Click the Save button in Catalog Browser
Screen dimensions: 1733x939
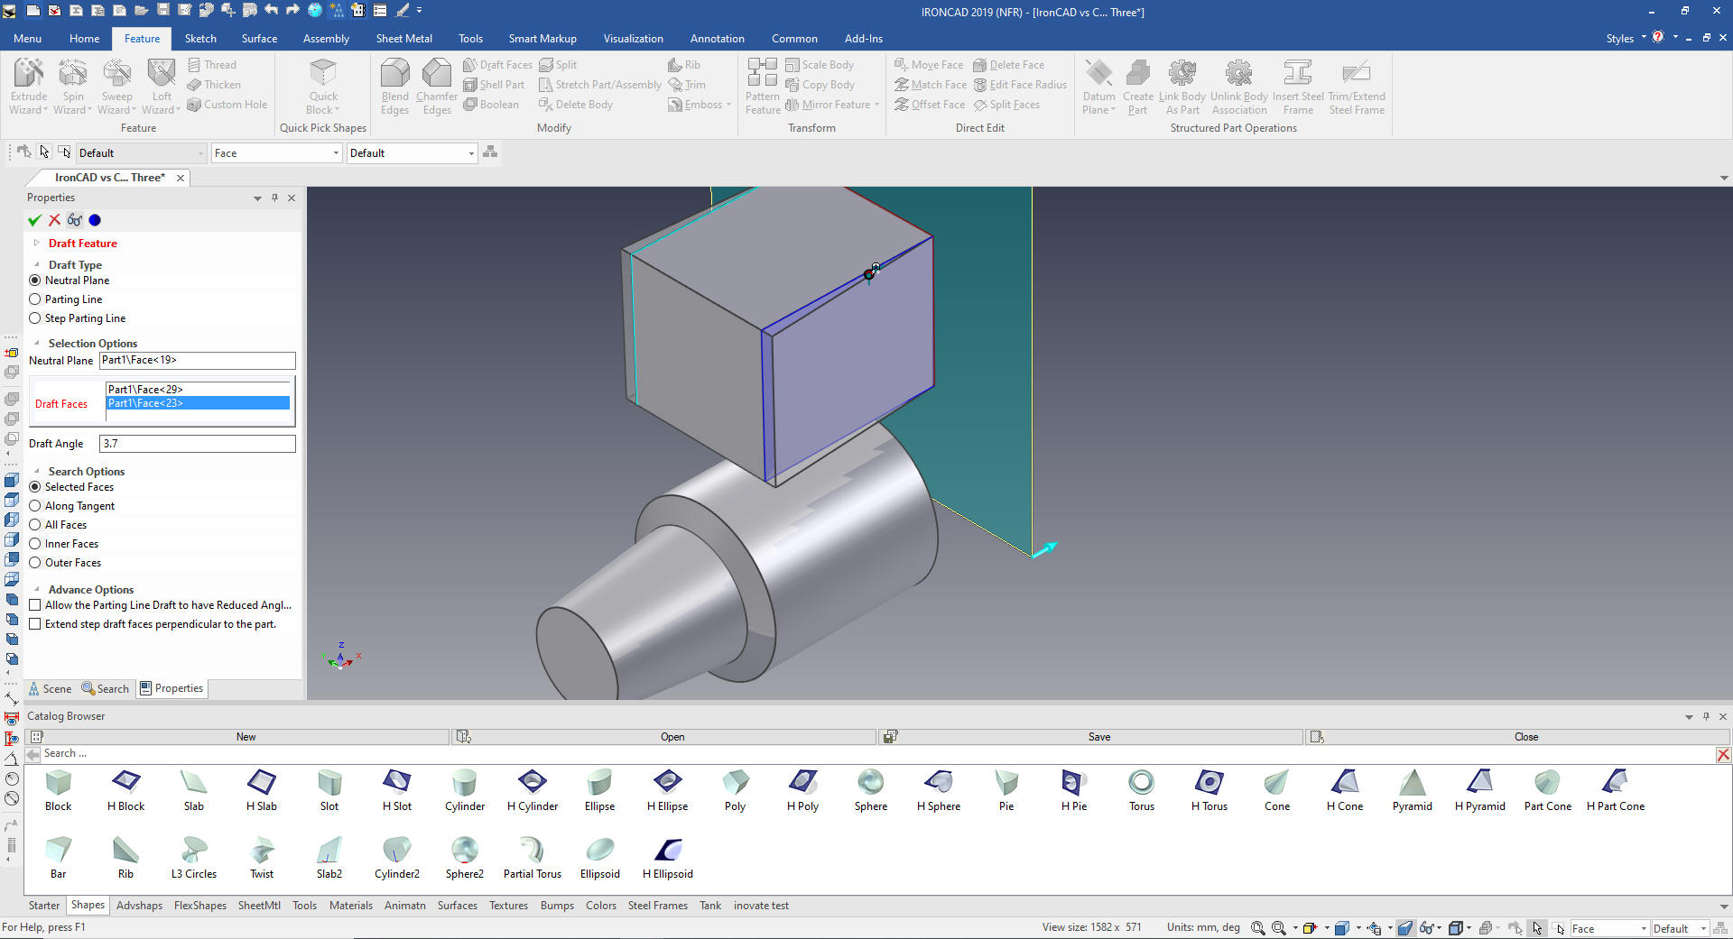click(1098, 737)
